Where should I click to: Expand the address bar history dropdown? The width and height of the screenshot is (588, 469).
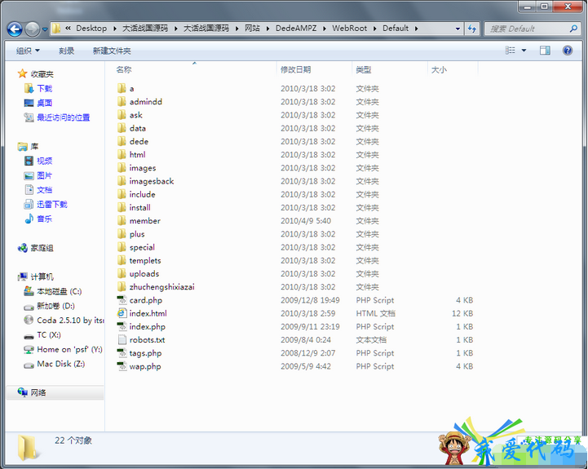[458, 29]
